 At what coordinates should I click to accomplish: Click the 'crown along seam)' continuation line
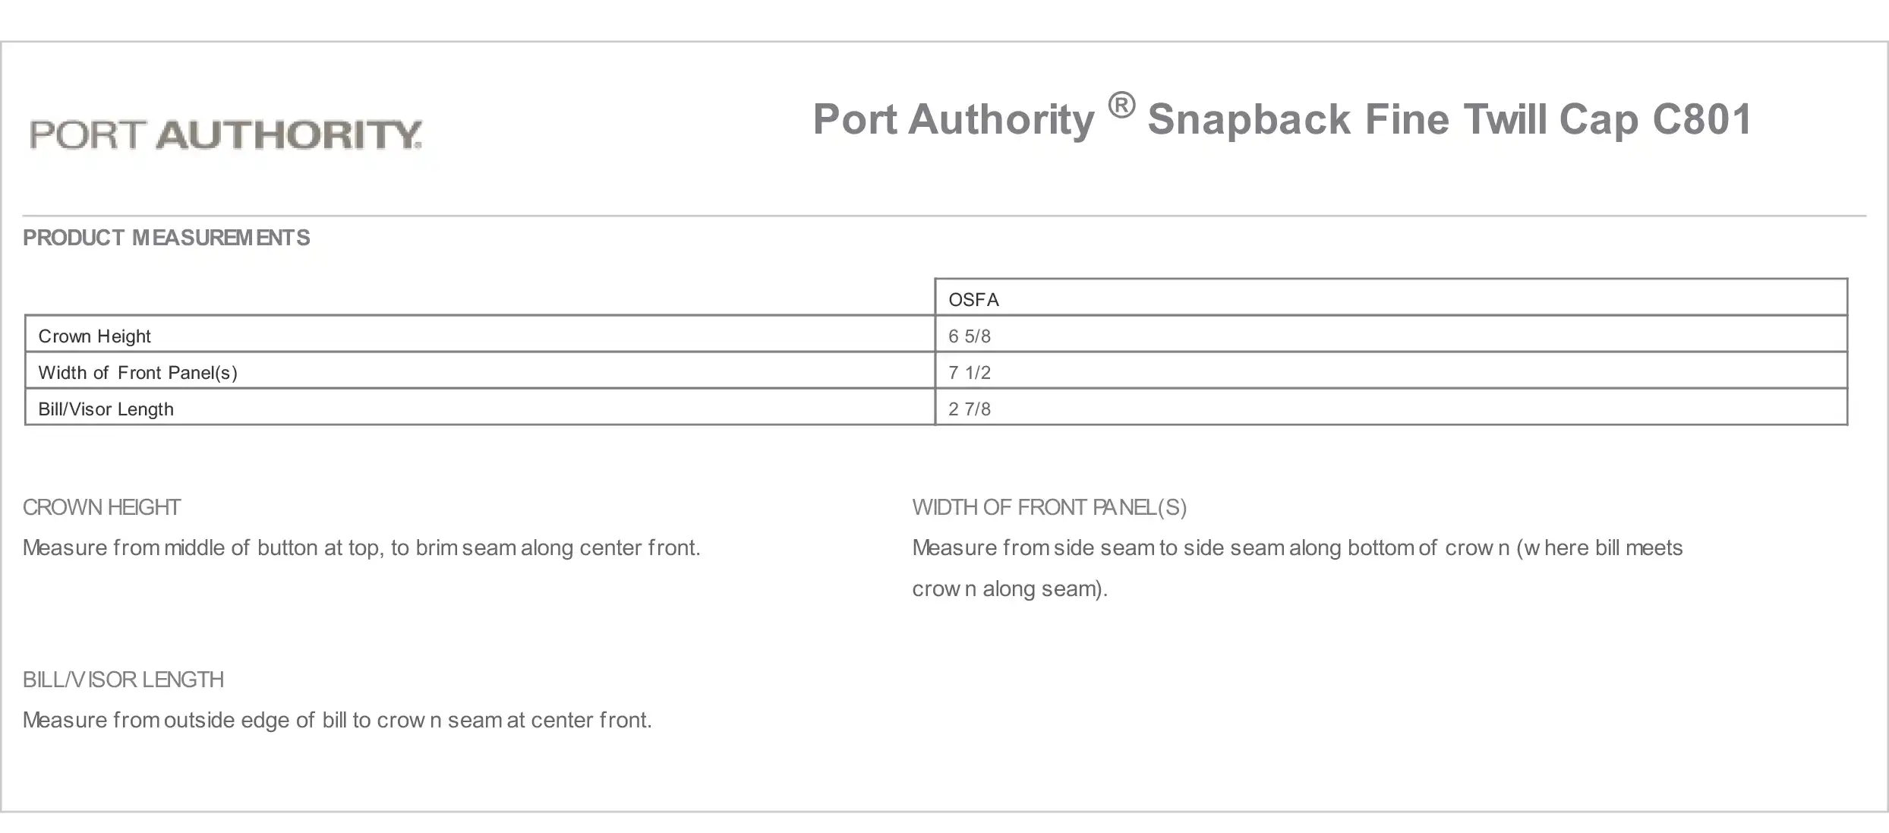(1010, 588)
